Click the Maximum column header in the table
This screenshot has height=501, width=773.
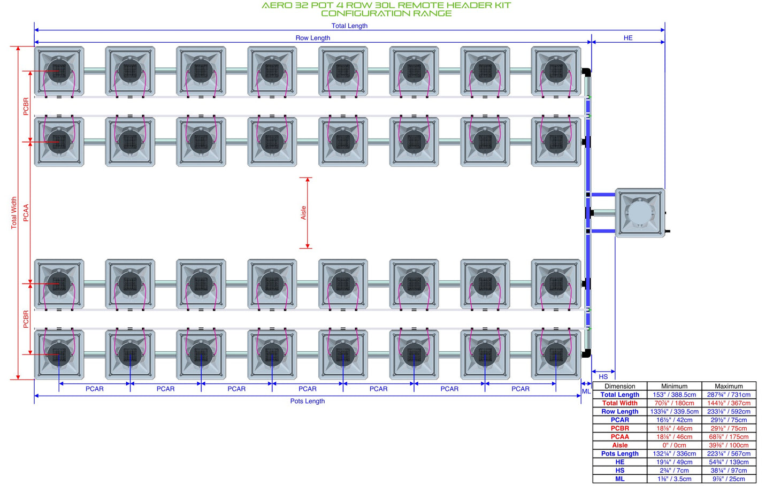729,386
